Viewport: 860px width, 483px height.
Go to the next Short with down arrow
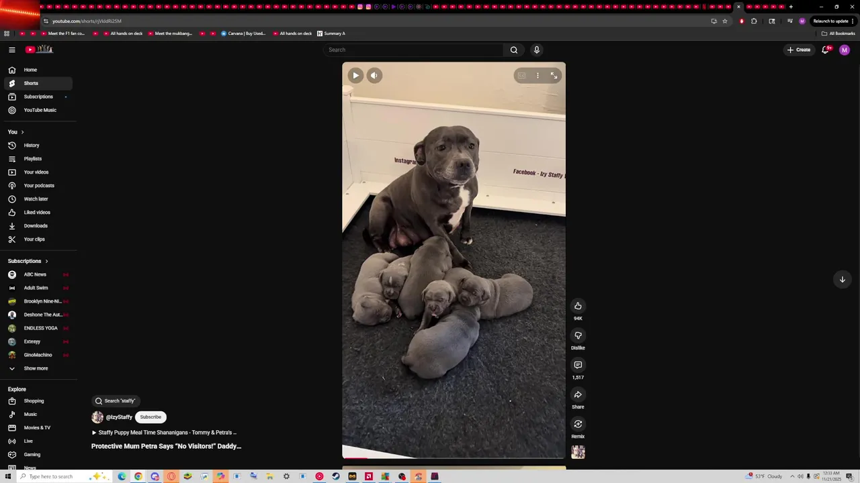[x=842, y=280]
